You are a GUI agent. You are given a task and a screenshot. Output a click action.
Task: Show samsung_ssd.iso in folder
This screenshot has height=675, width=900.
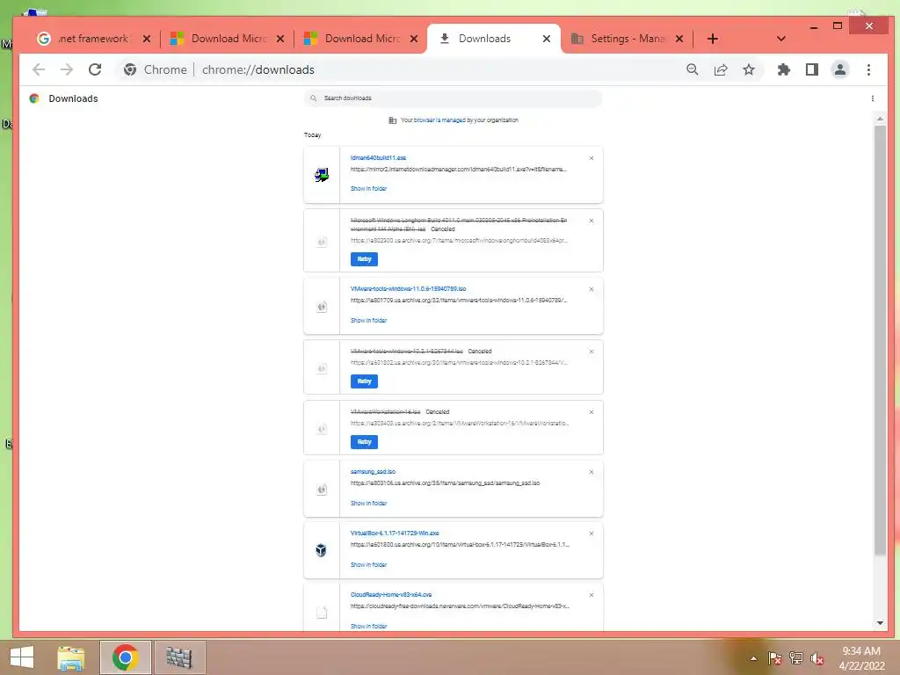(x=368, y=503)
